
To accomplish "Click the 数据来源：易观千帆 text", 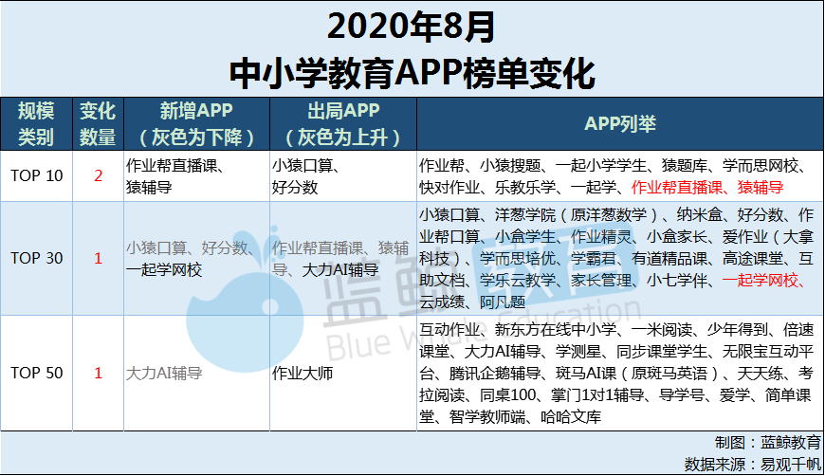I will (x=752, y=464).
